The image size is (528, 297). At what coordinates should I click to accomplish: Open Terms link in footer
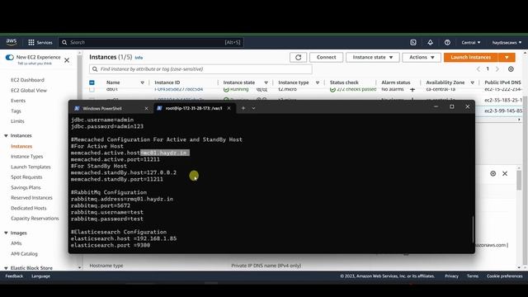tap(473, 276)
